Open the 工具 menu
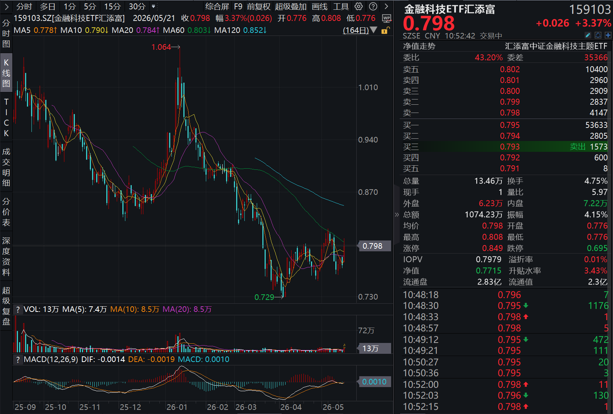Image resolution: width=613 pixels, height=414 pixels. point(341,6)
